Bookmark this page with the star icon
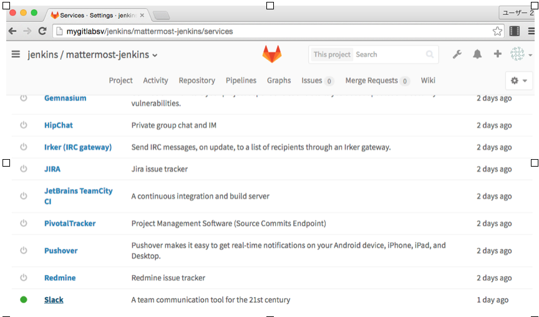 (497, 31)
